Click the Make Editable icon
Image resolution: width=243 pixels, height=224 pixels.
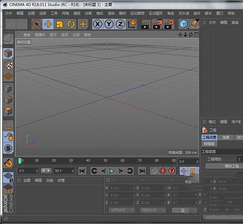pos(8,39)
